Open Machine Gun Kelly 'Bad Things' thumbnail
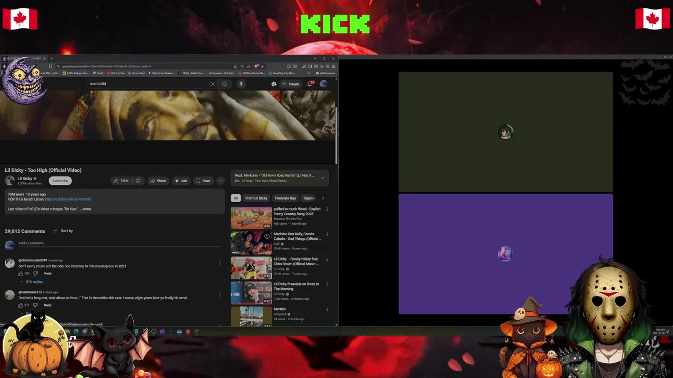This screenshot has height=378, width=673. pyautogui.click(x=251, y=243)
